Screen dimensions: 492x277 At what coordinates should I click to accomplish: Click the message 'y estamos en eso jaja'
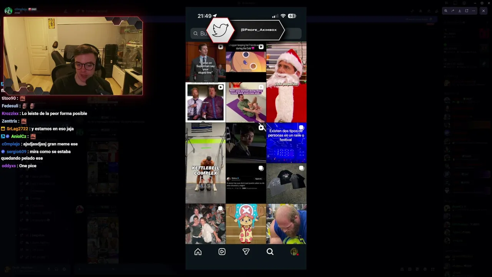click(x=53, y=129)
